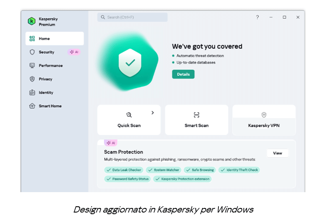Select the Performance monitor icon
This screenshot has height=220, width=315.
click(x=32, y=65)
